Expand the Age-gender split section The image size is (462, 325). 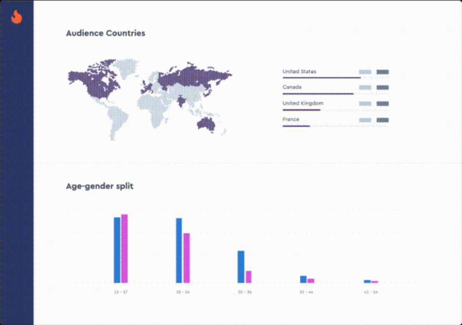pos(99,186)
